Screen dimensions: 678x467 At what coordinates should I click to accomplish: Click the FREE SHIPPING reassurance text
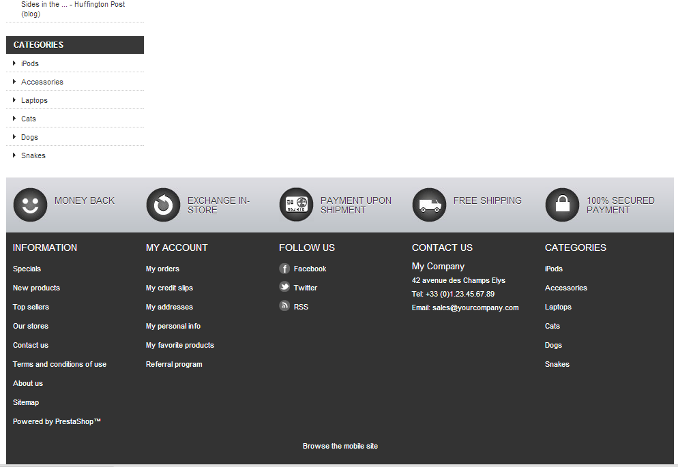487,200
